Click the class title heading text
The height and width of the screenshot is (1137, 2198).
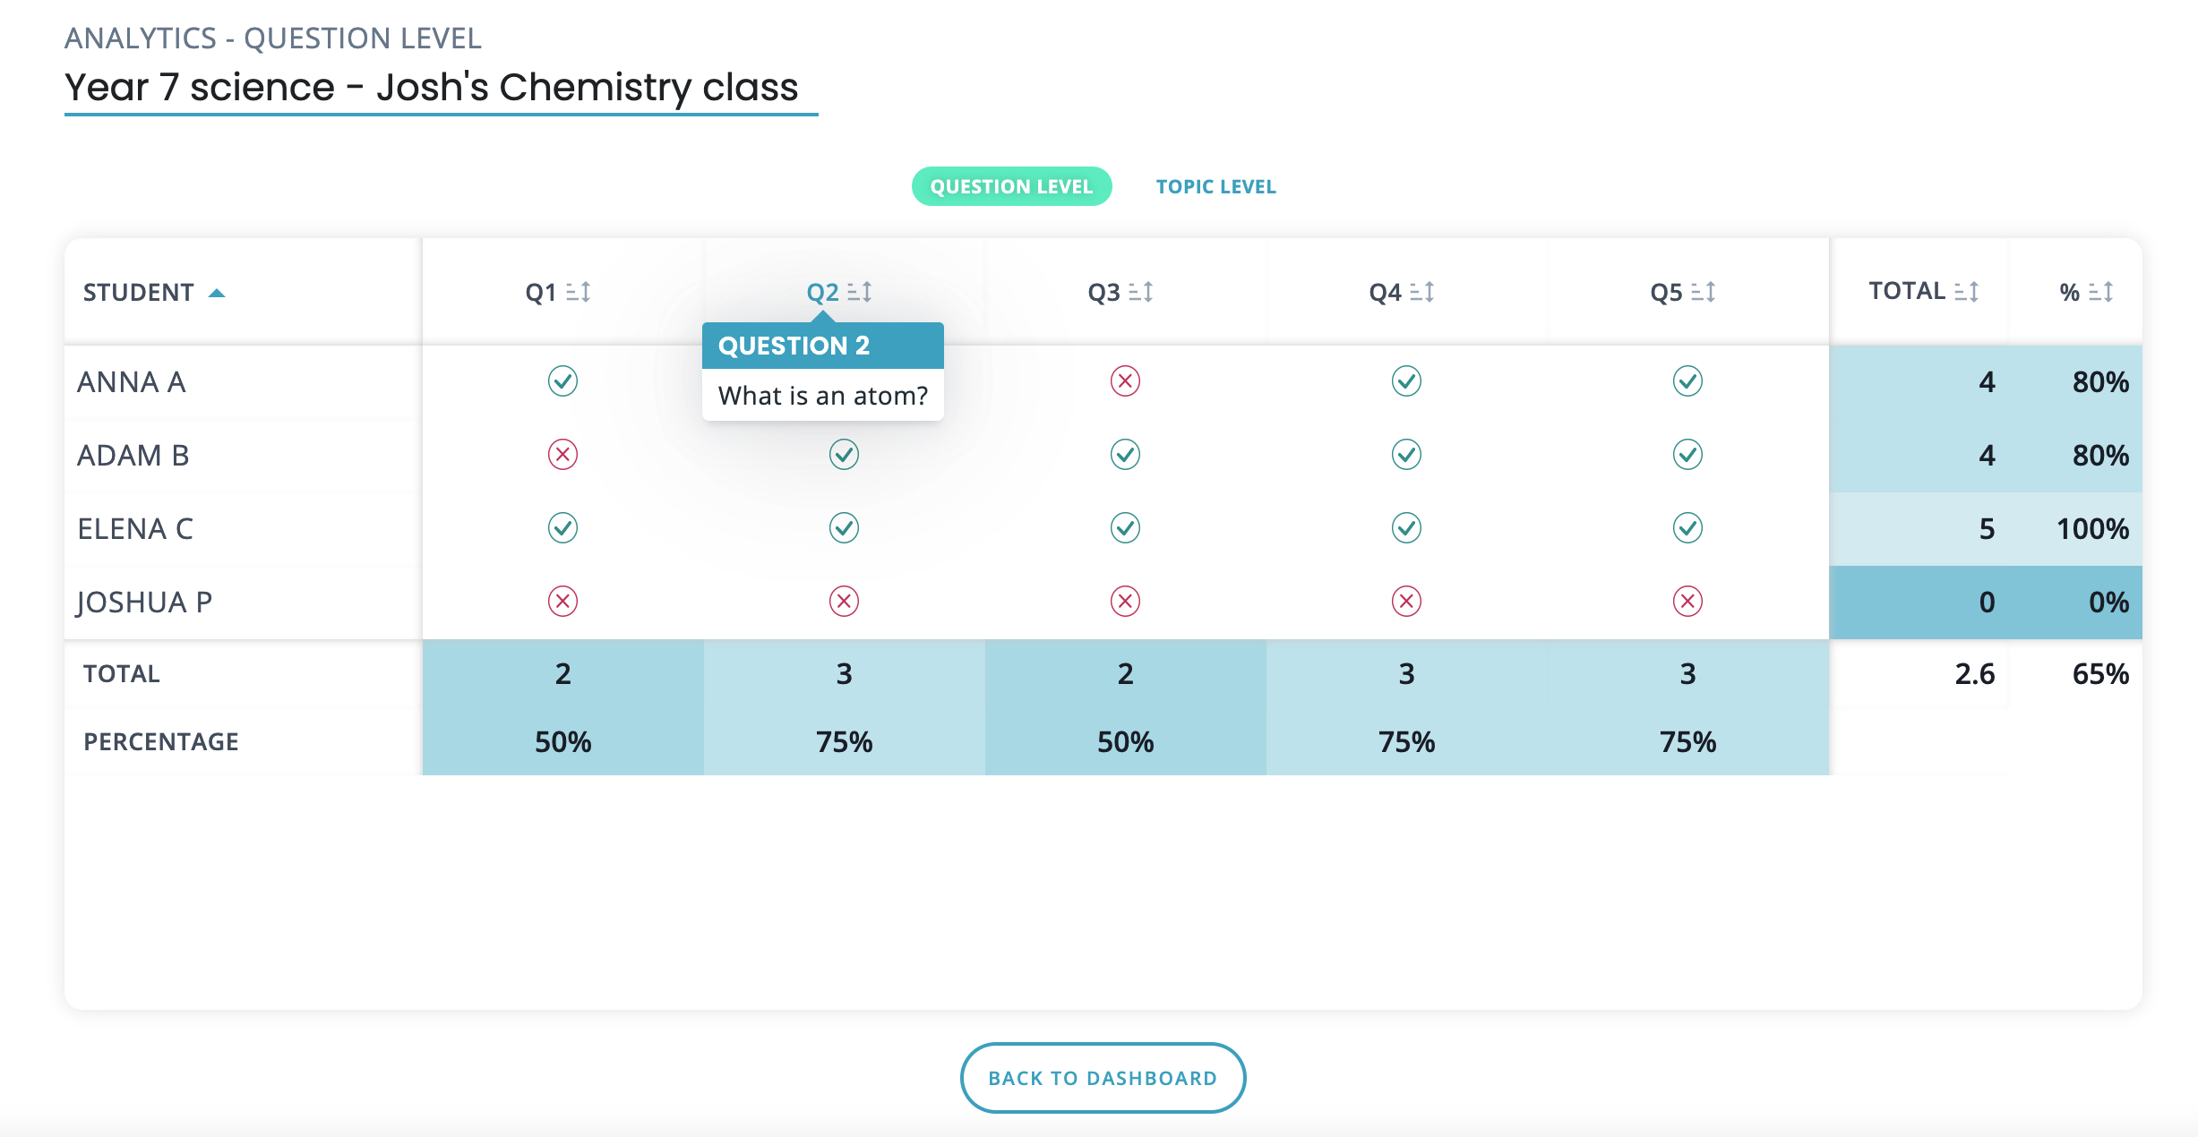(x=431, y=88)
